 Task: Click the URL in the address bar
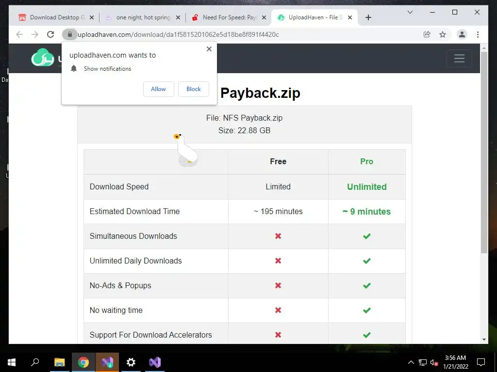pos(178,34)
